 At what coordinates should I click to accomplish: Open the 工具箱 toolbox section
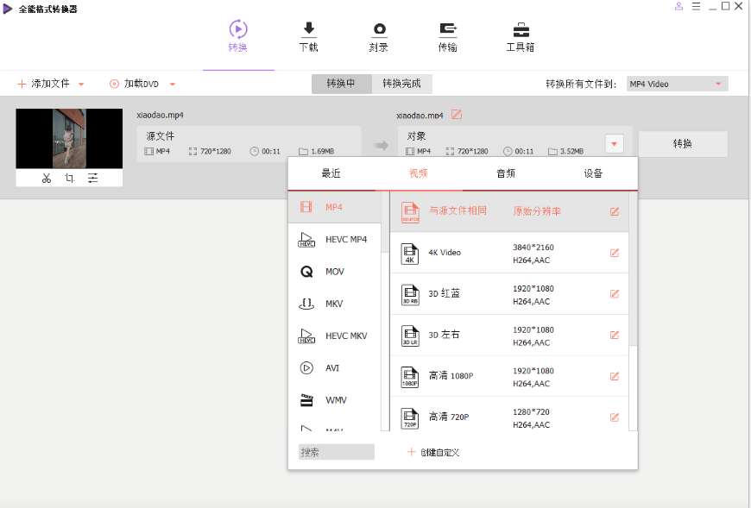coord(520,37)
